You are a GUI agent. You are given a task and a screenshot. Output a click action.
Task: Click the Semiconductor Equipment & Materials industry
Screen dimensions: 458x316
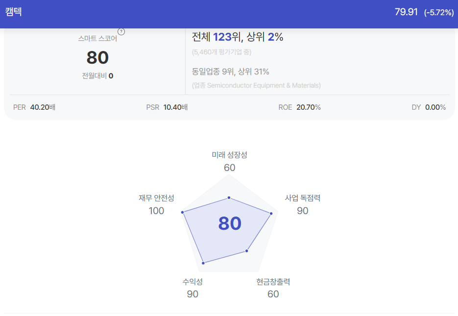tap(264, 86)
